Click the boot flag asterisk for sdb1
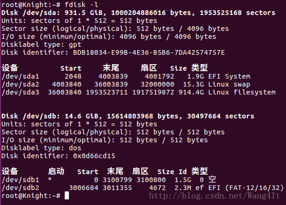286x205 pixels. click(x=50, y=179)
